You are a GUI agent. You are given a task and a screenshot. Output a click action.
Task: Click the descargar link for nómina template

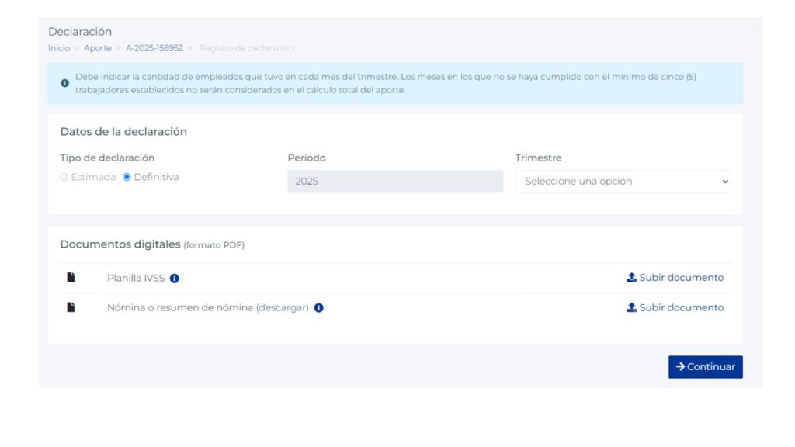[283, 307]
